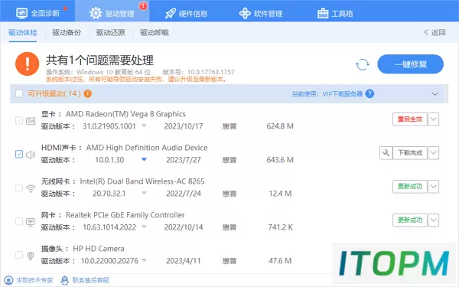Select the 驱动还原 sub-tab
The width and height of the screenshot is (459, 287).
pos(110,32)
